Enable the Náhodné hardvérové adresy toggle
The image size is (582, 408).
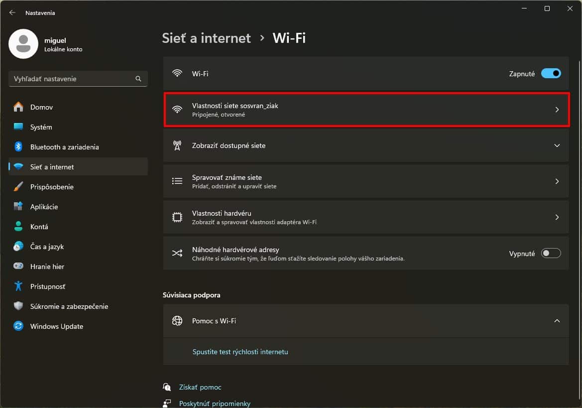pos(551,253)
